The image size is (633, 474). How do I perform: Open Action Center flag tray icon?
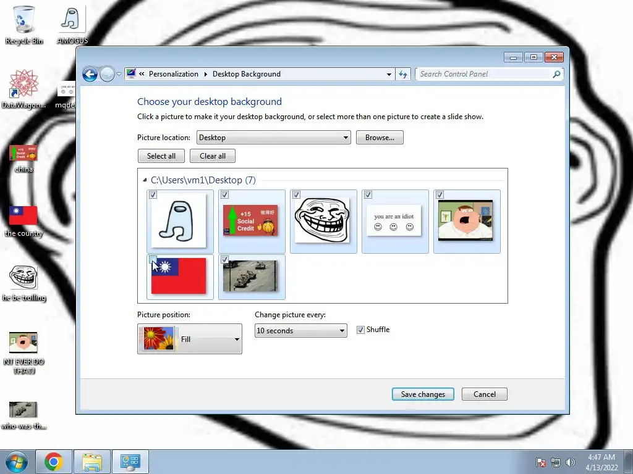point(540,462)
